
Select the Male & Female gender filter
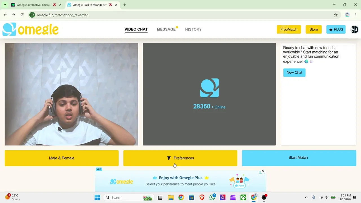pos(61,158)
